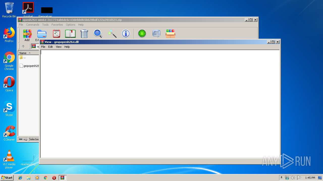Click the VirusScan green bug icon
This screenshot has height=181, width=323.
tap(142, 34)
